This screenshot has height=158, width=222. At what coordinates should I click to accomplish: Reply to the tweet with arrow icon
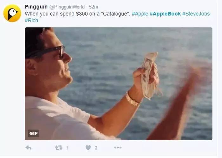click(x=29, y=148)
